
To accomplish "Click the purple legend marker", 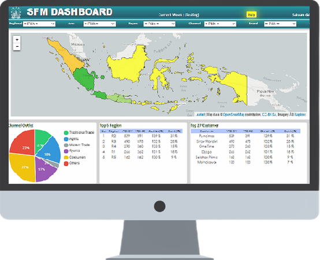I will click(66, 151).
